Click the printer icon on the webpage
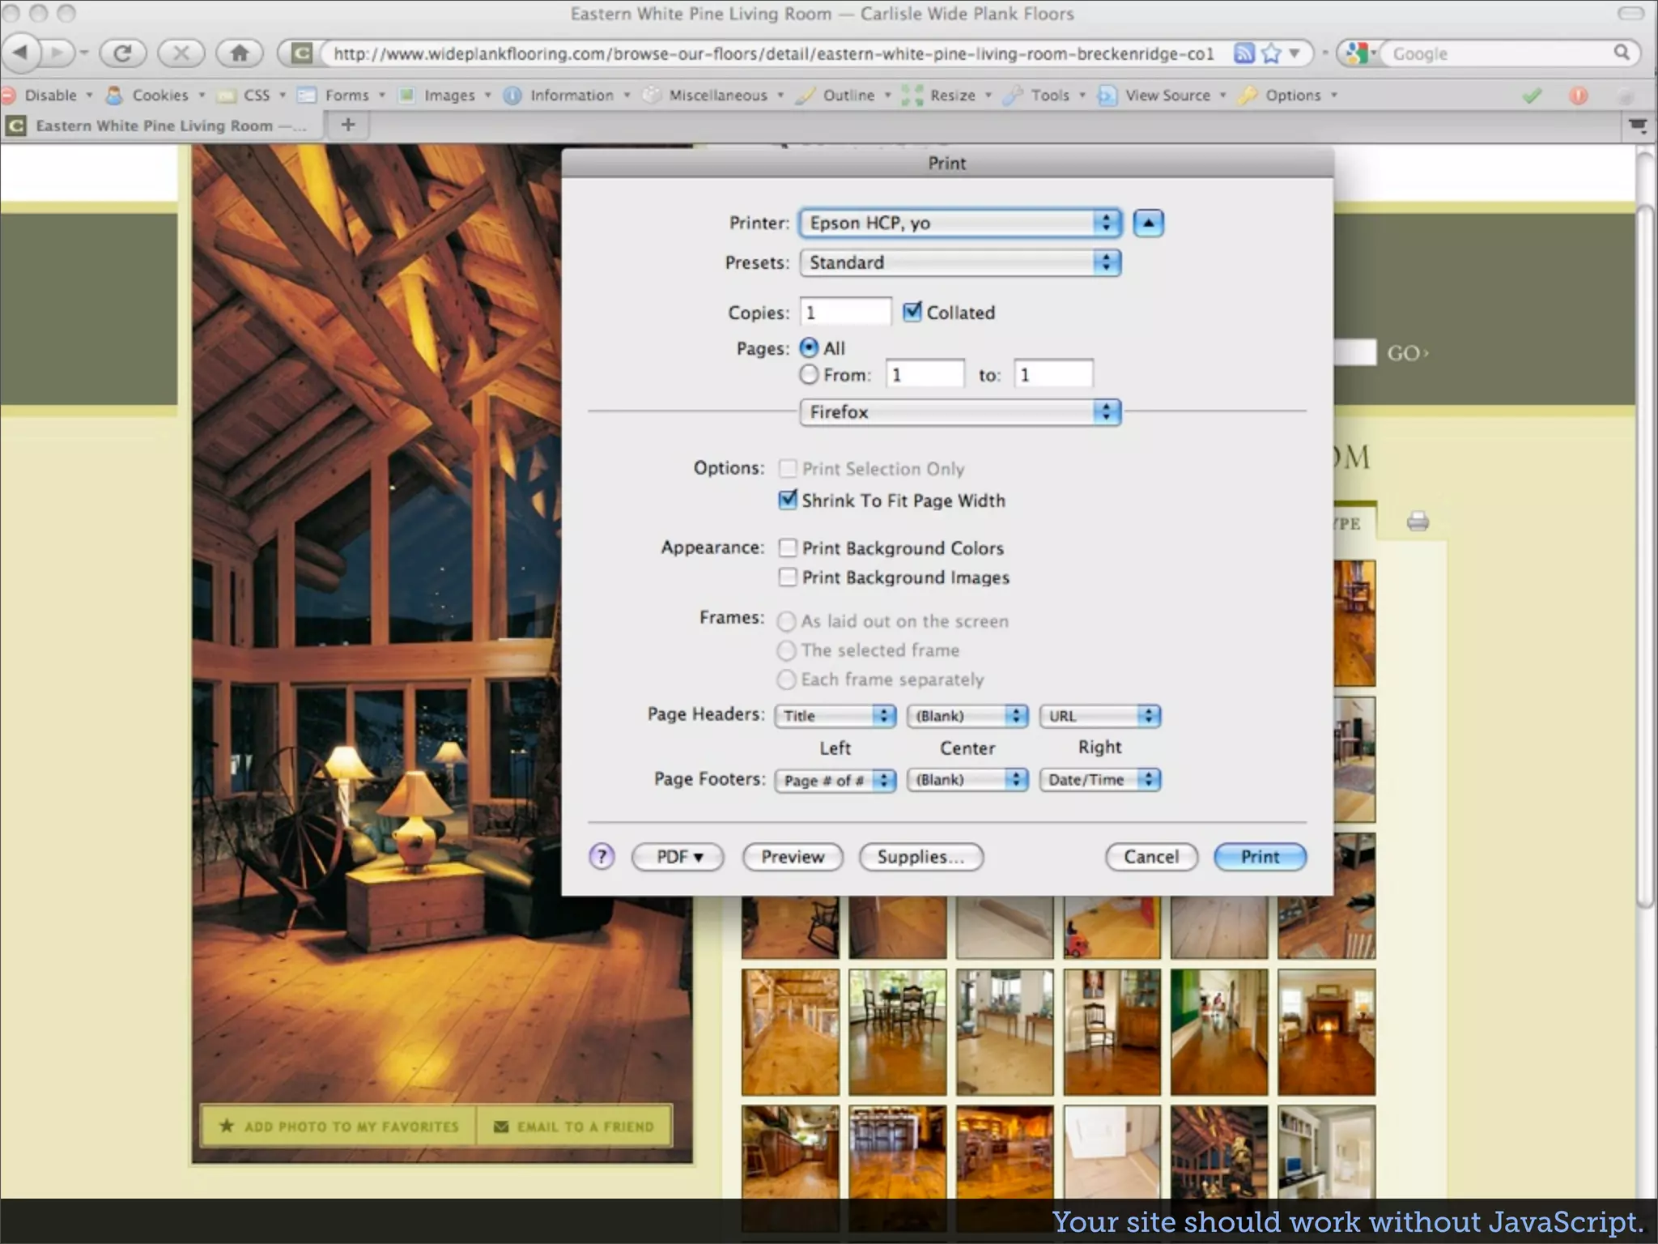The height and width of the screenshot is (1244, 1658). tap(1418, 522)
